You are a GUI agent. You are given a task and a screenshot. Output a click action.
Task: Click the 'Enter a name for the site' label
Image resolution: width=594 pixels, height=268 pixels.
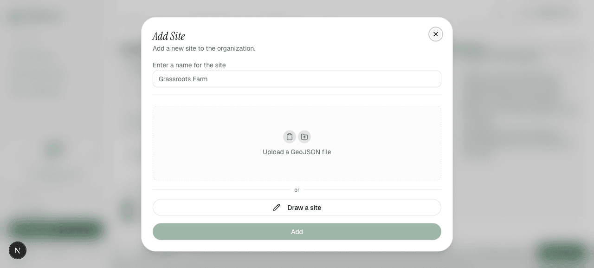coord(189,65)
